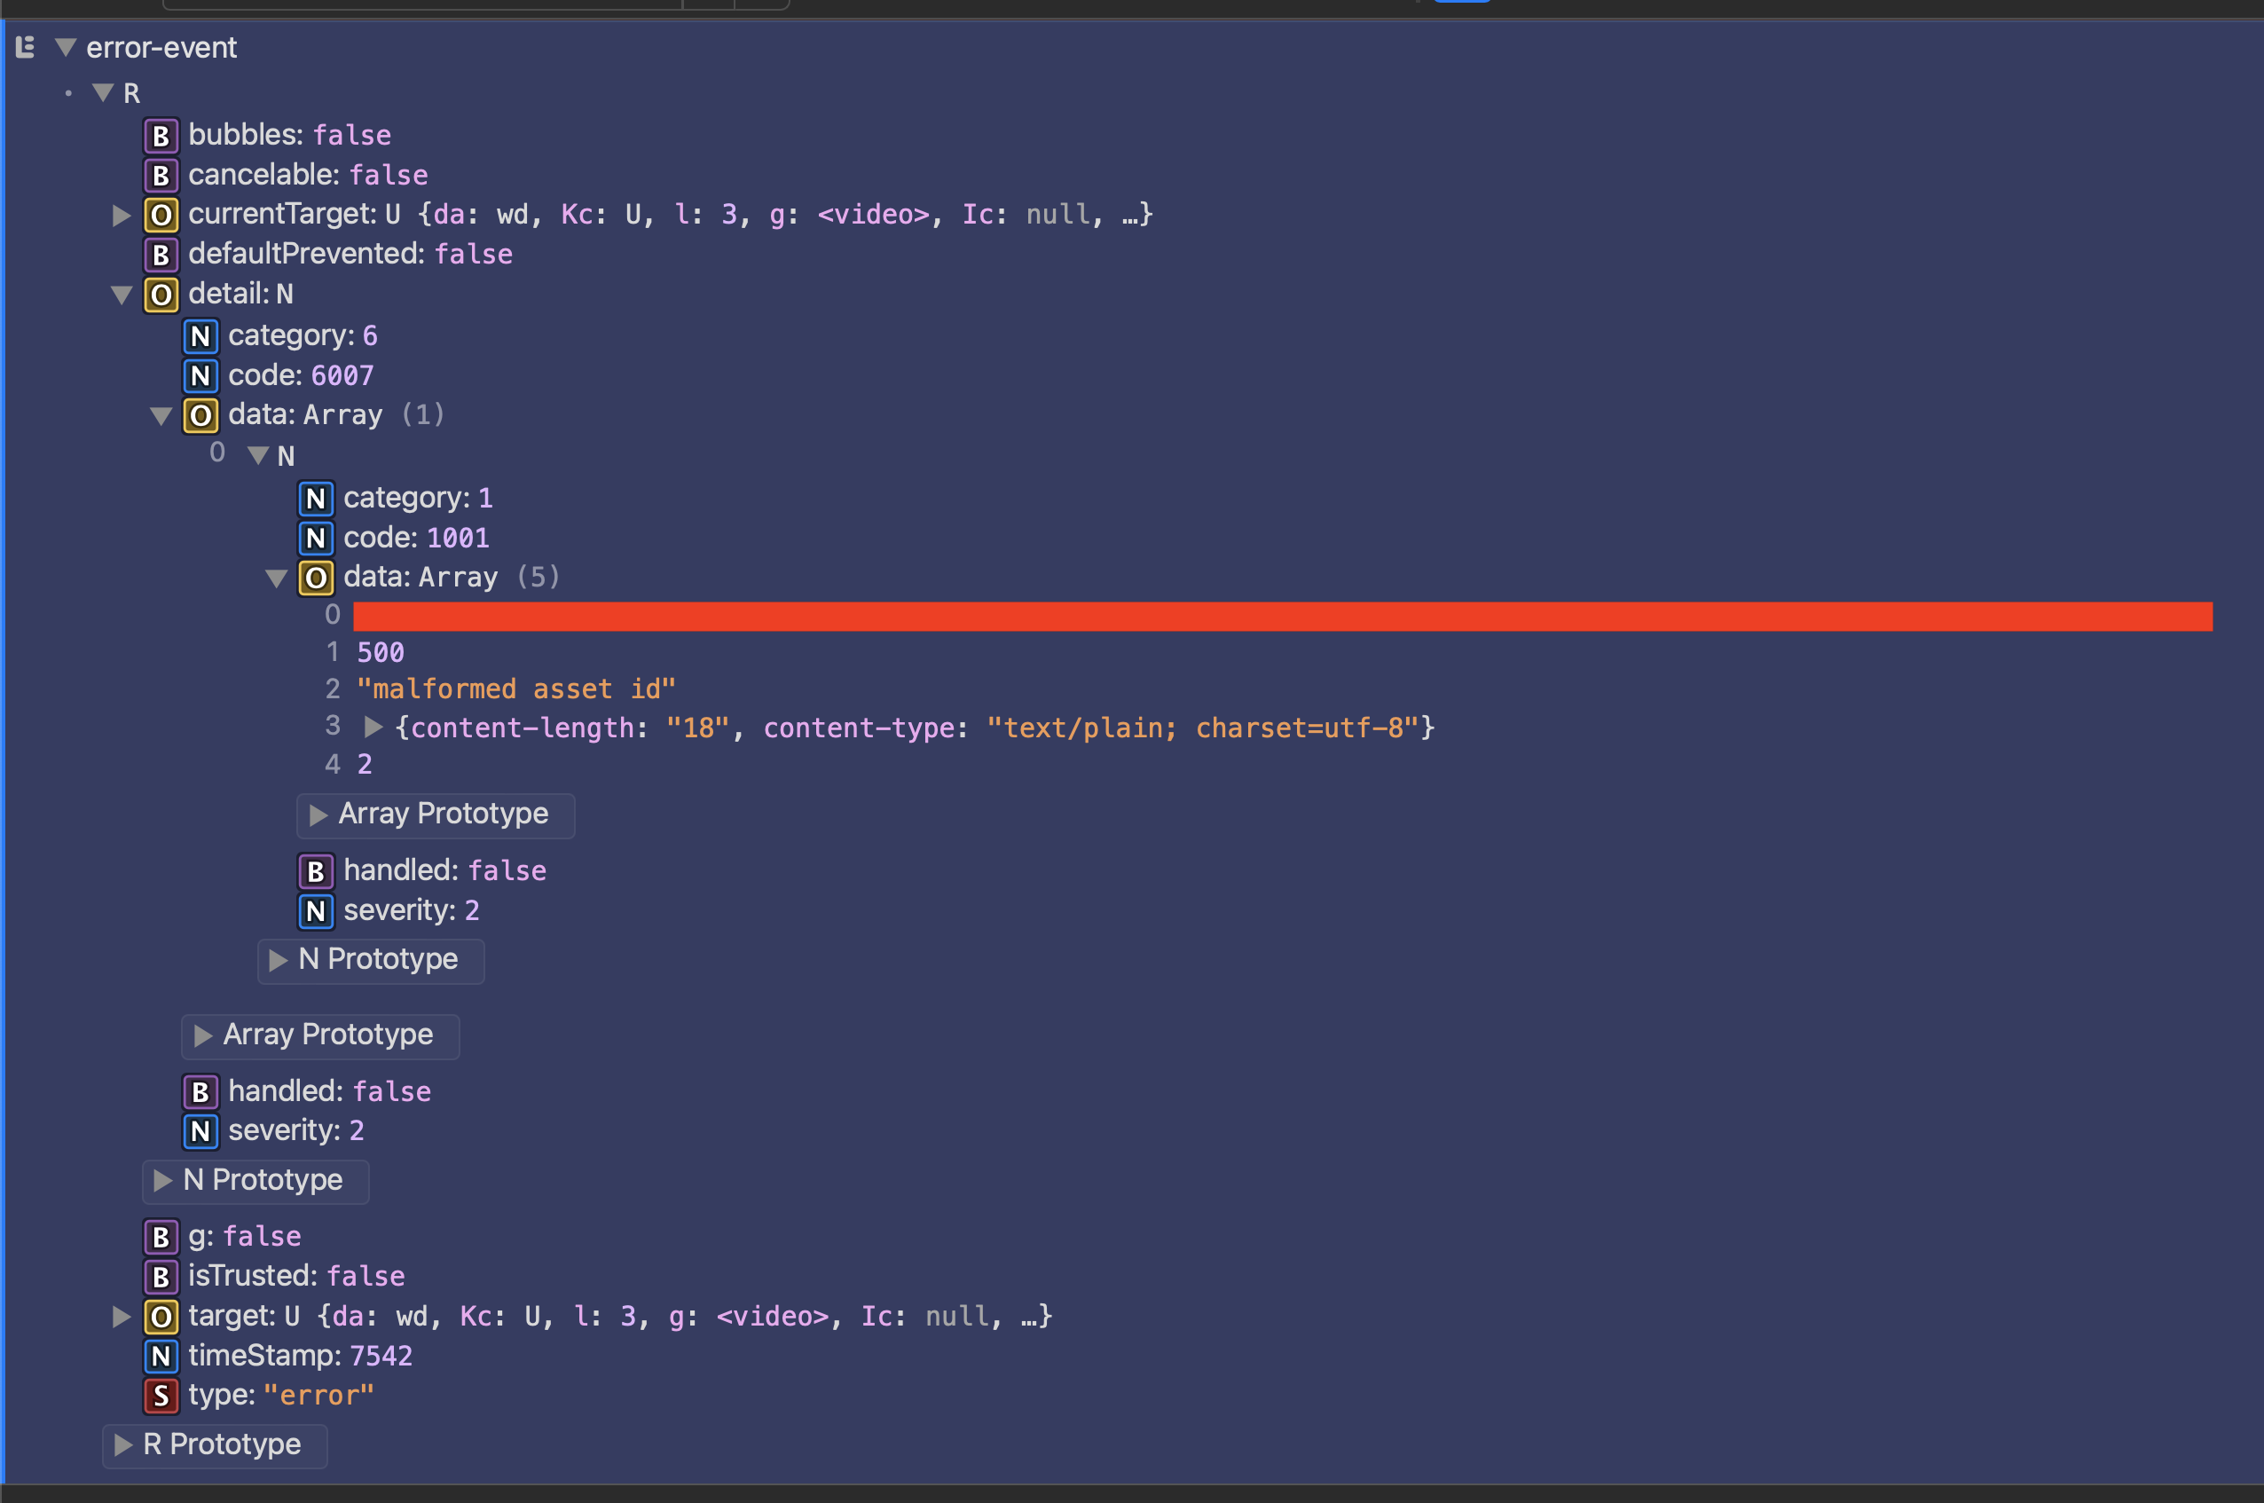2264x1503 pixels.
Task: Collapse the detail object
Action: [x=122, y=295]
